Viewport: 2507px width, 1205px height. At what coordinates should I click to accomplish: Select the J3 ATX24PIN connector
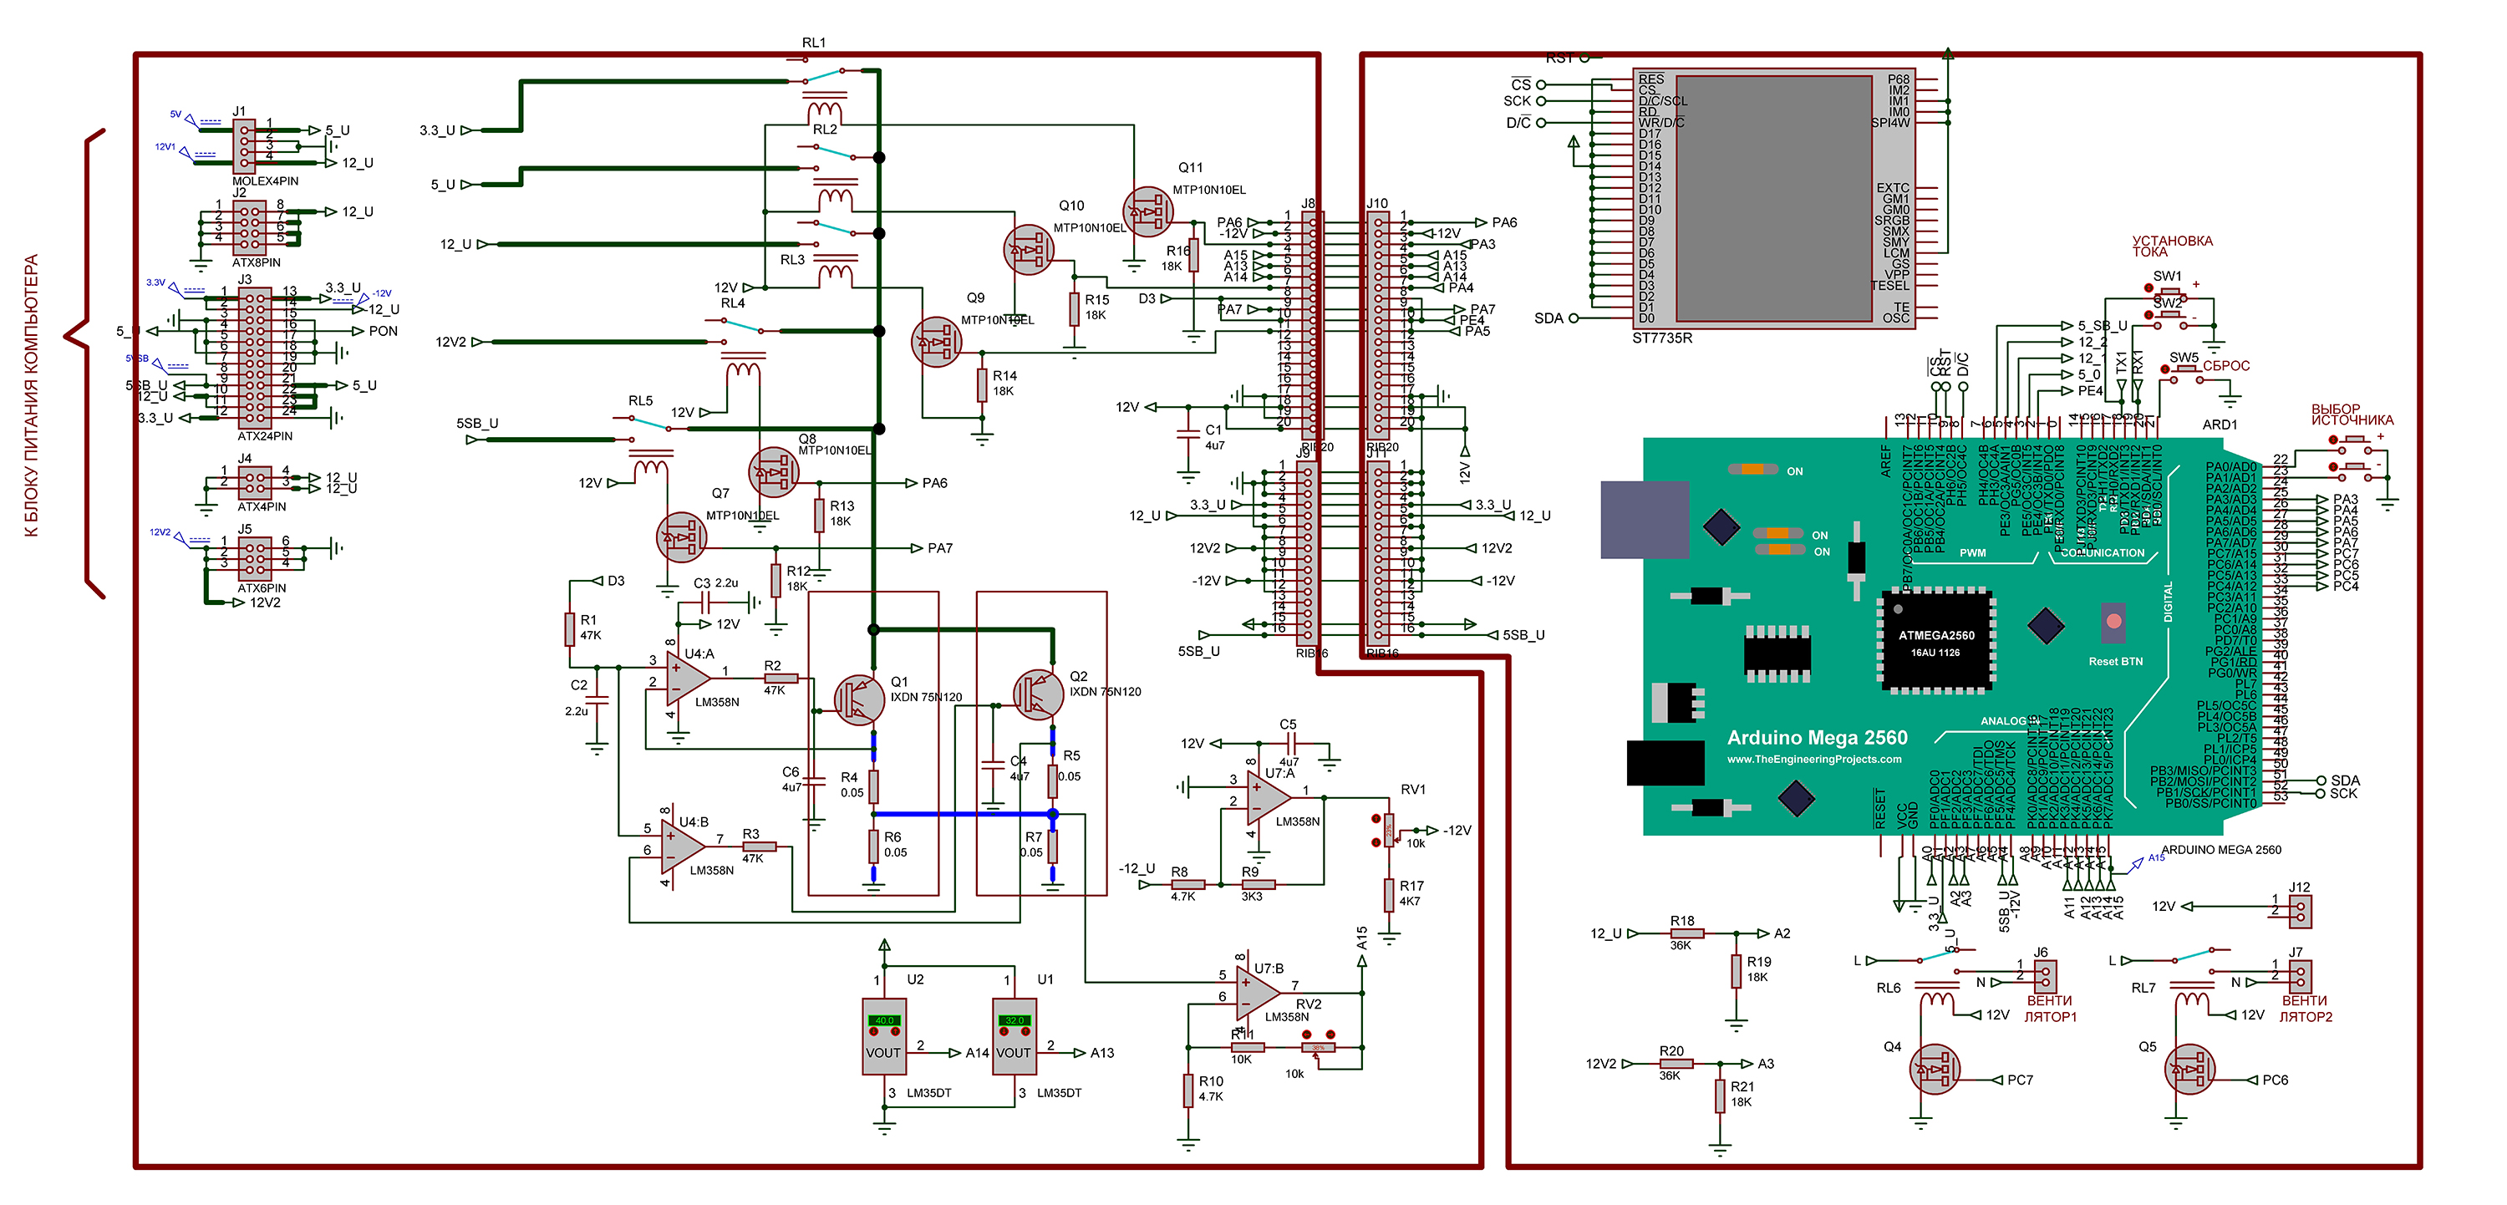tap(254, 358)
